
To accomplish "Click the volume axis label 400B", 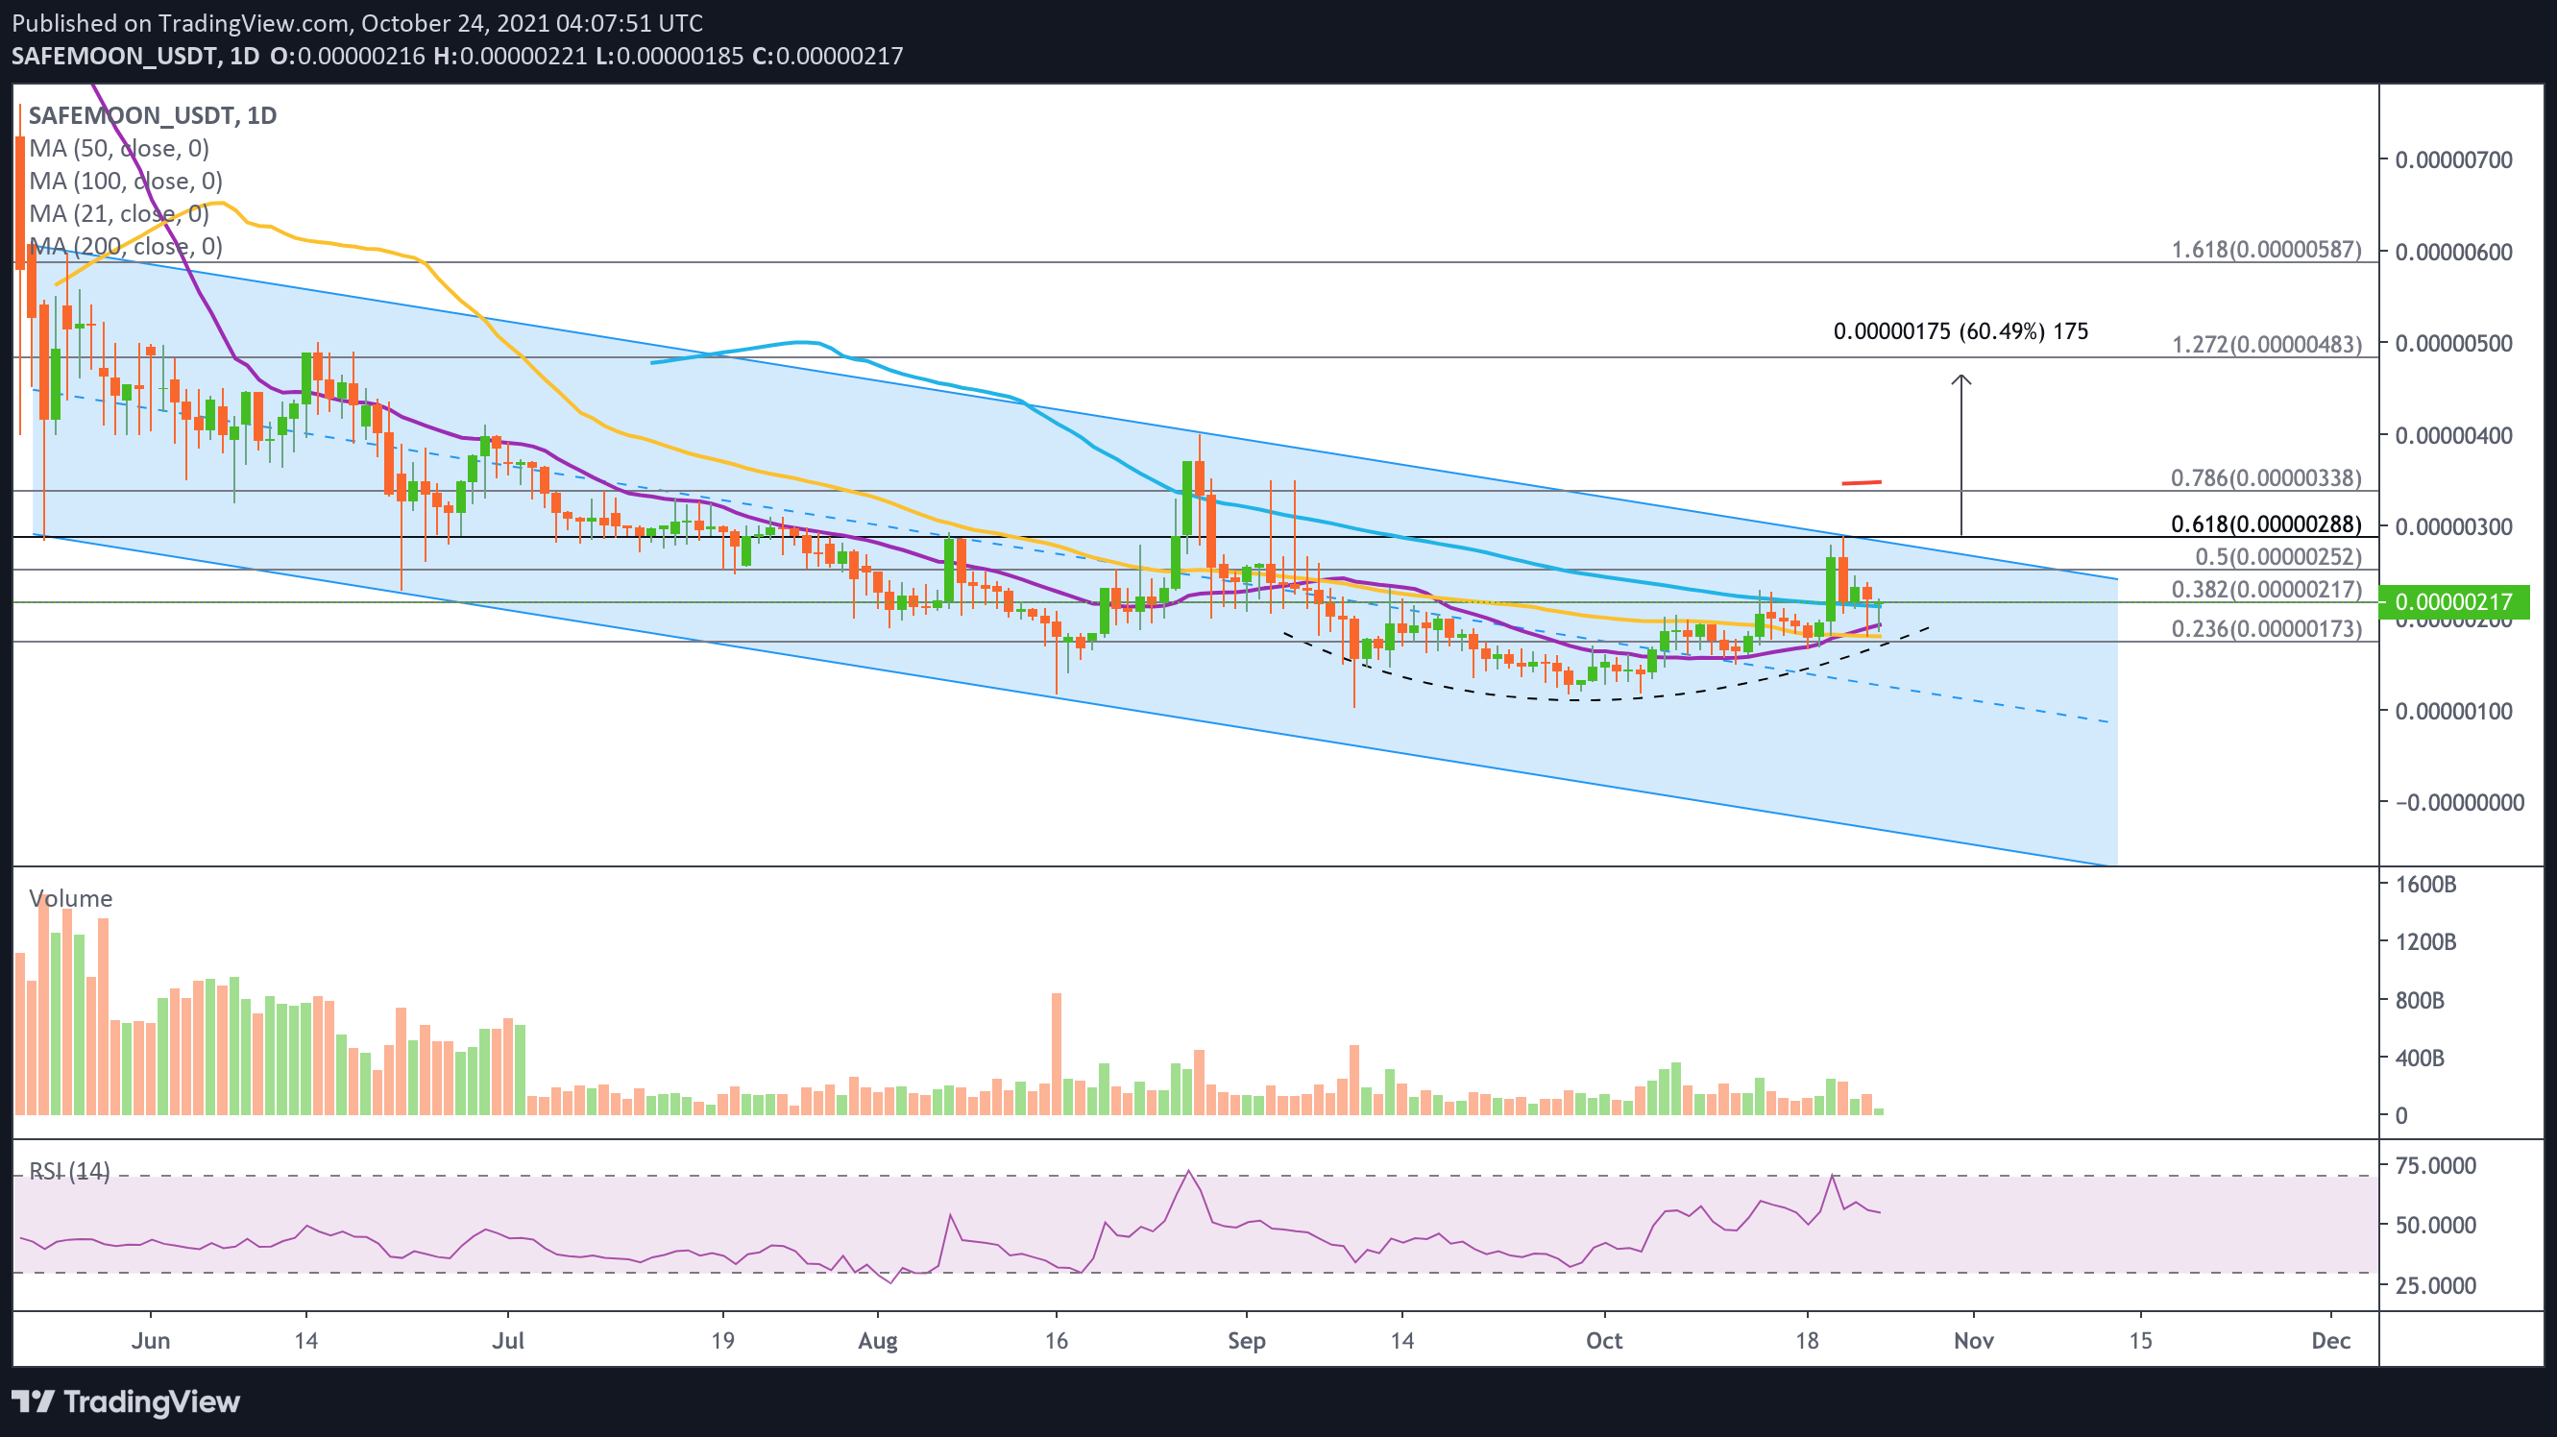I will point(2420,1058).
